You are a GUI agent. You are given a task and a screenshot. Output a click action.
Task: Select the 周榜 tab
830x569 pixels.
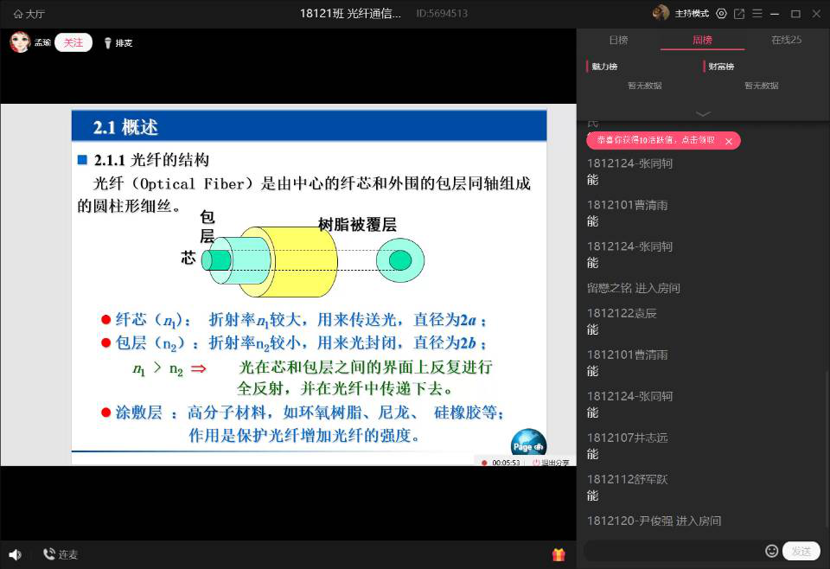[702, 41]
